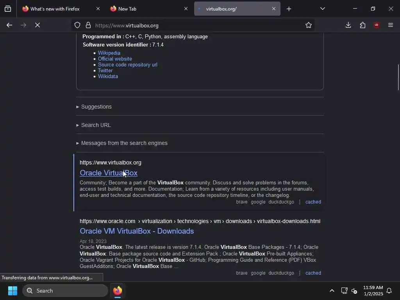Open the Extensions puzzle icon
Screen dimensions: 400x300
[362, 25]
